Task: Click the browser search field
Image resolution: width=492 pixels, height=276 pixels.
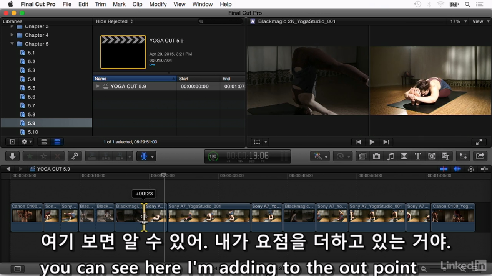Action: point(221,21)
